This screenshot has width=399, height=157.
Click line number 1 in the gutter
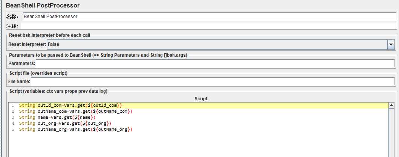[13, 105]
